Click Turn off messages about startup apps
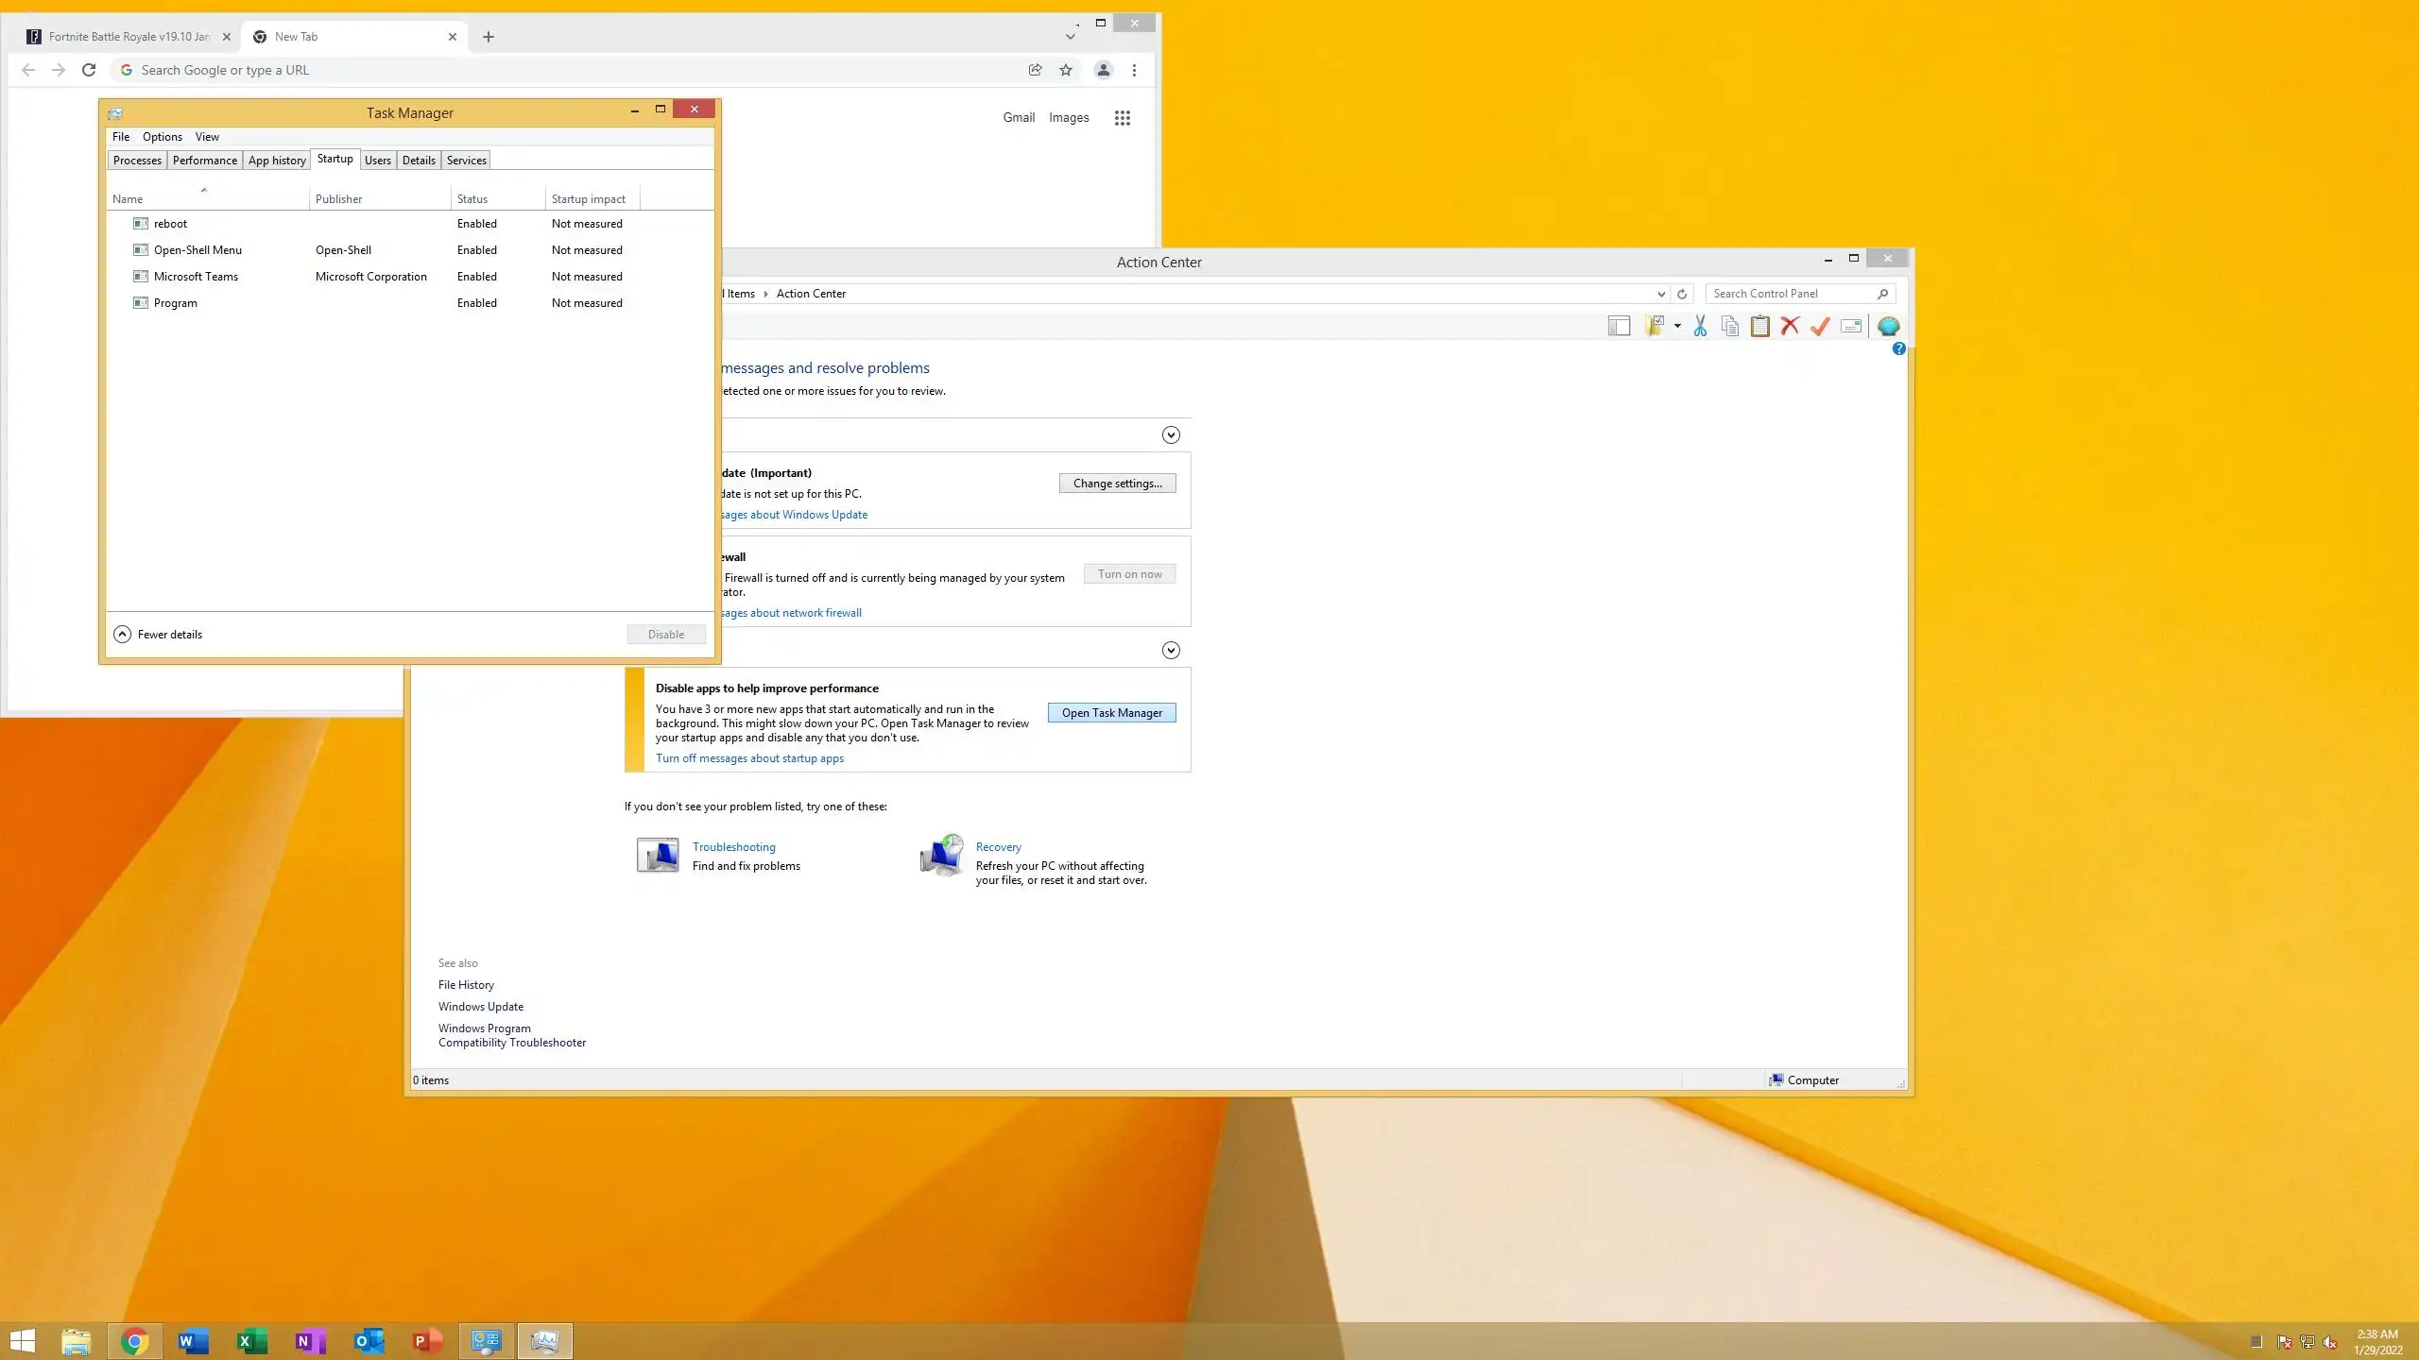Screen dimensions: 2419x1360 click(749, 758)
